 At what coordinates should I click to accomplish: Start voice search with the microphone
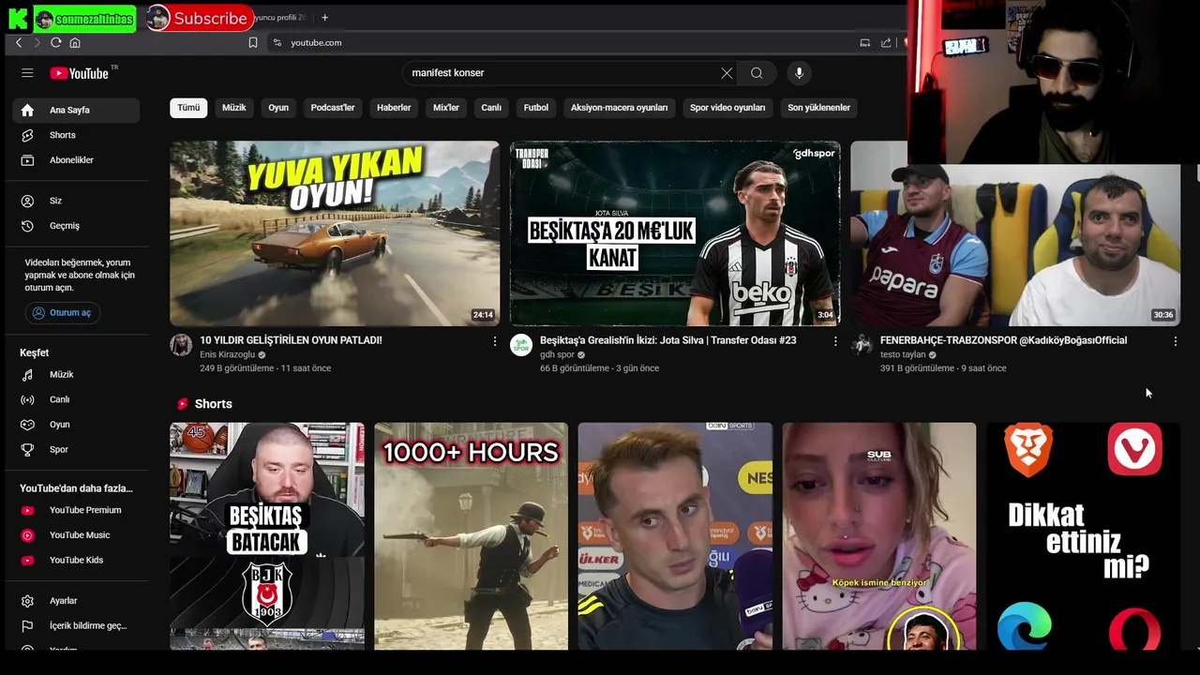[x=799, y=73]
